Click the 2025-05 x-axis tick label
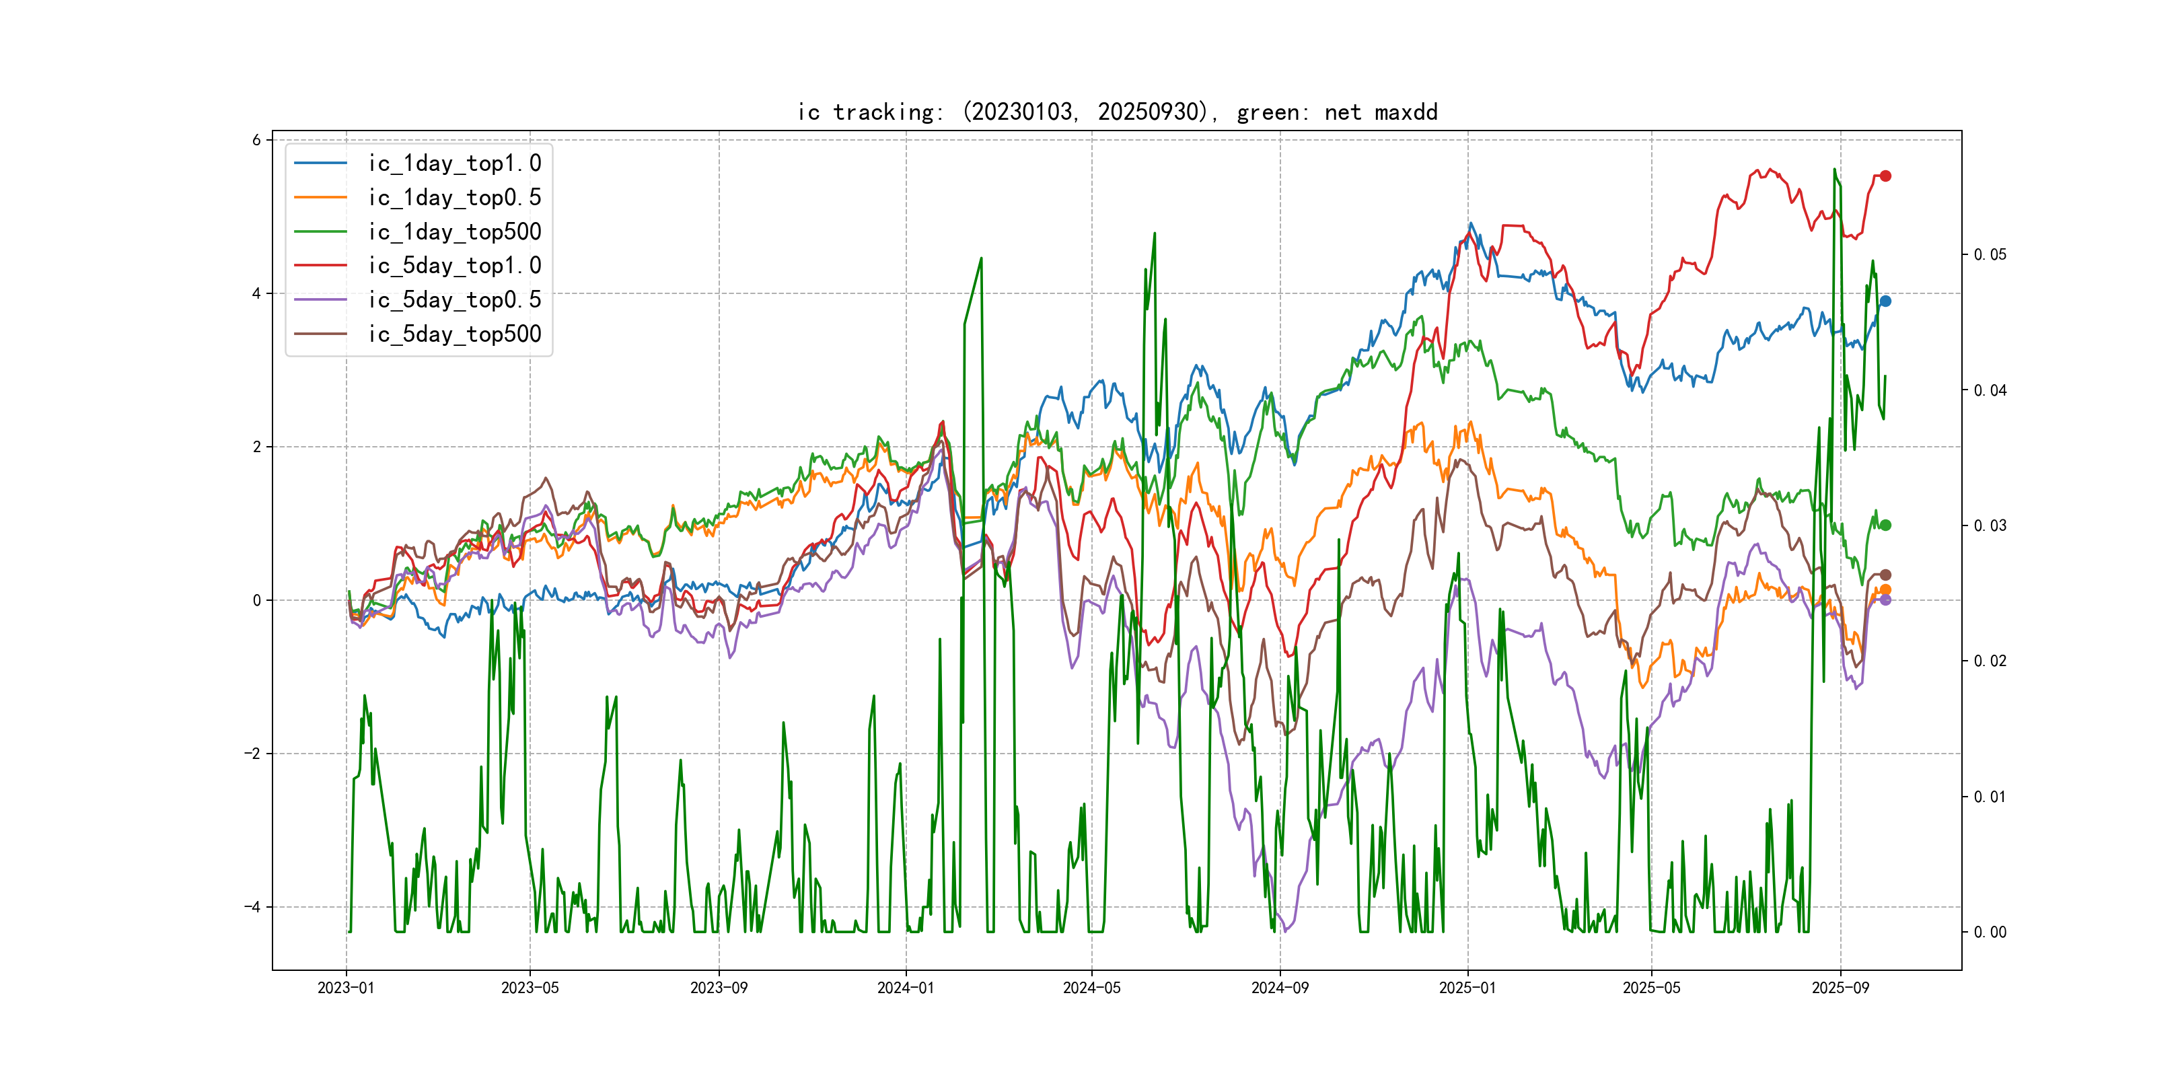Image resolution: width=2180 pixels, height=1090 pixels. click(x=1651, y=988)
